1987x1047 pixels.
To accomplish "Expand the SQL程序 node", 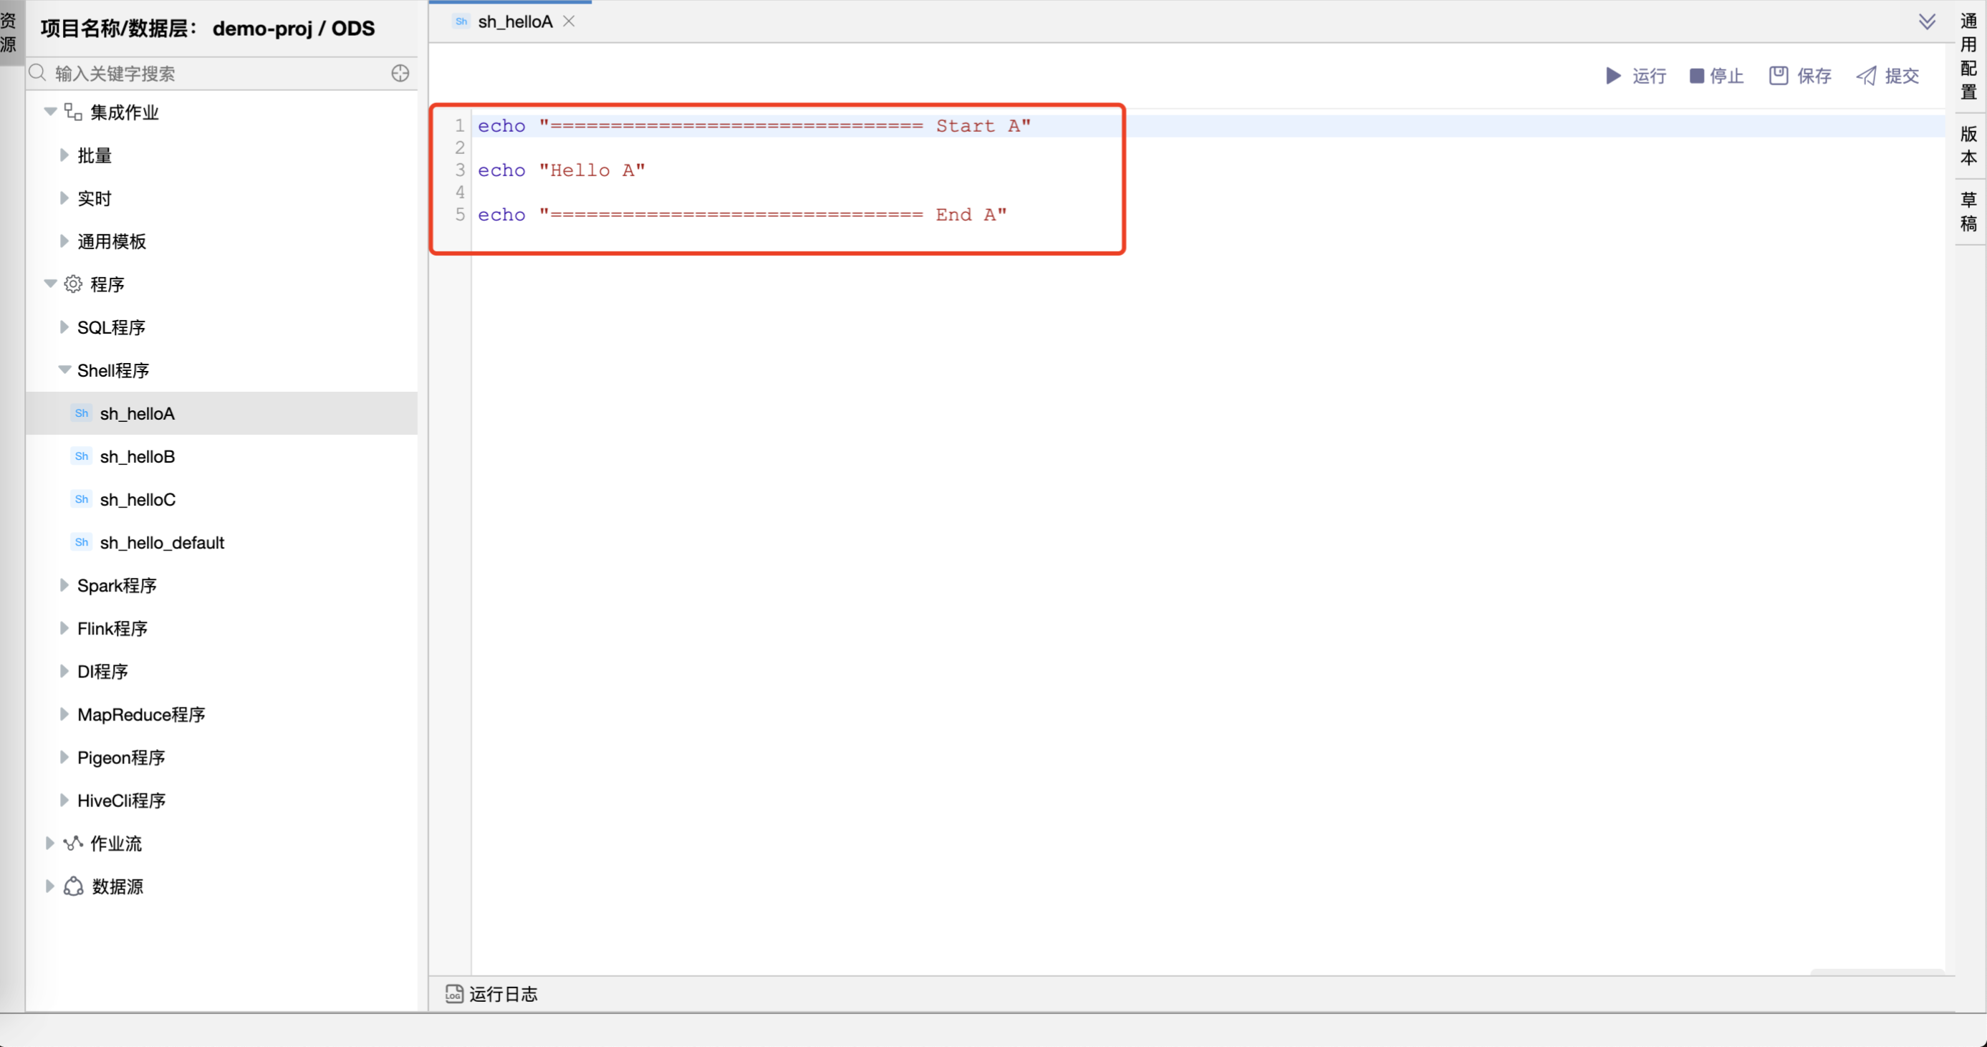I will click(x=64, y=327).
